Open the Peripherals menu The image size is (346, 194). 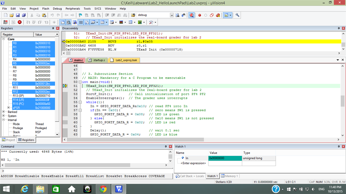pos(73,9)
